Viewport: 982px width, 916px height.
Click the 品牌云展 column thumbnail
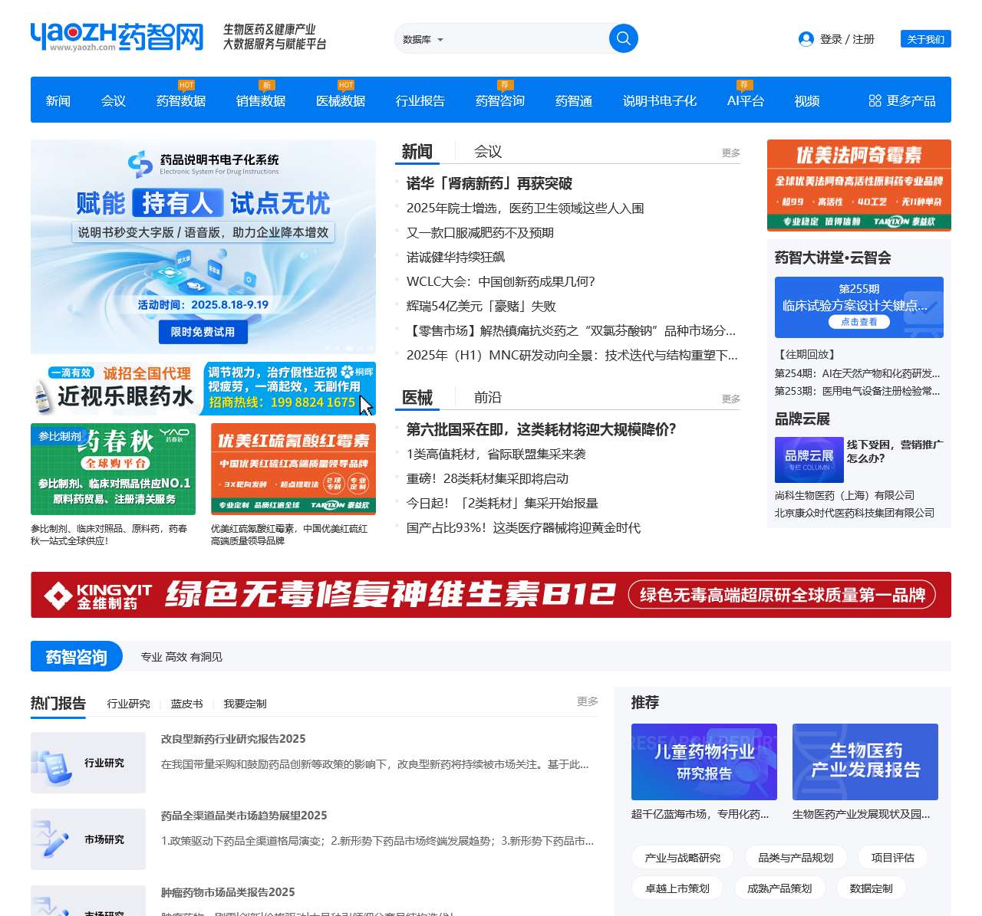pos(809,459)
